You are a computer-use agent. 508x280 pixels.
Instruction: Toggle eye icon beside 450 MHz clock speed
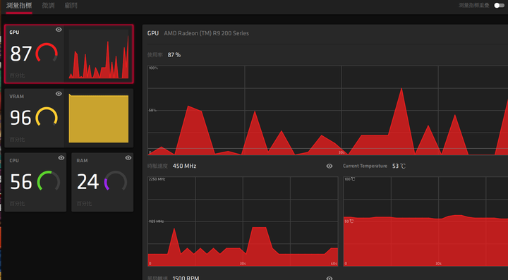click(329, 166)
